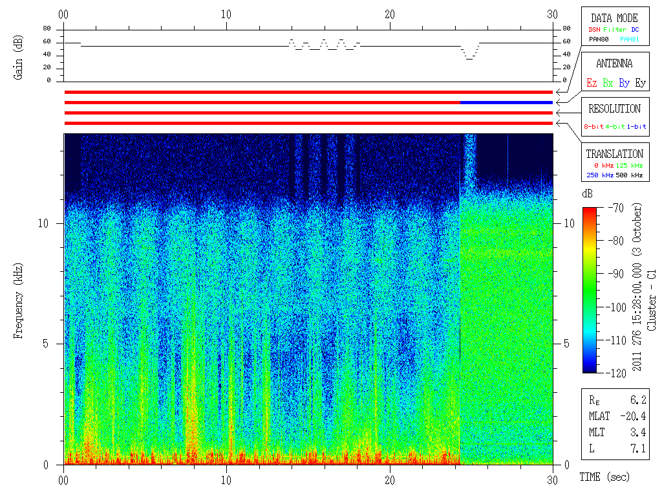Screen dimensions: 662x497
Task: Click the Cluster - C1 vertical label
Action: [652, 300]
